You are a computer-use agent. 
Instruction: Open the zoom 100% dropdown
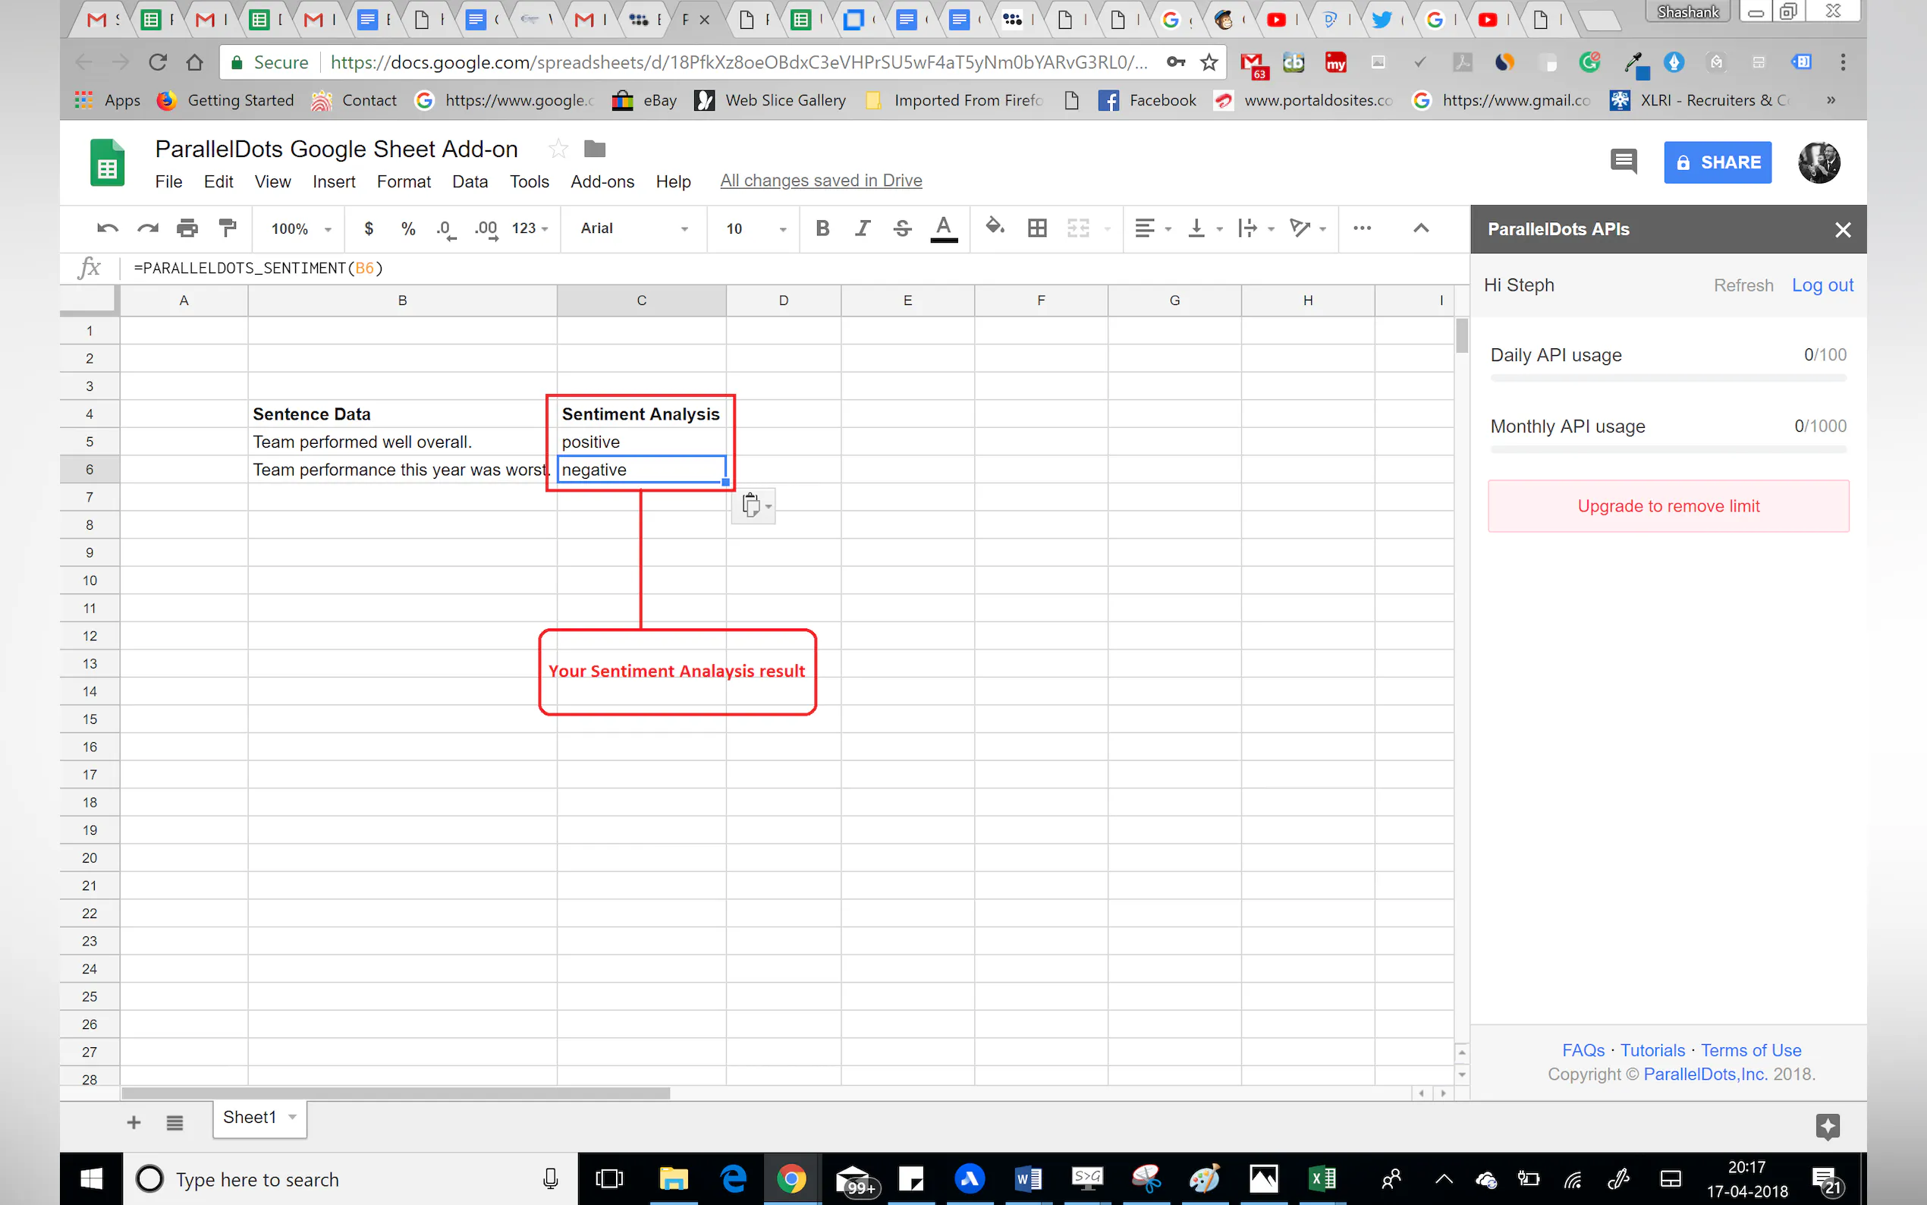coord(300,228)
